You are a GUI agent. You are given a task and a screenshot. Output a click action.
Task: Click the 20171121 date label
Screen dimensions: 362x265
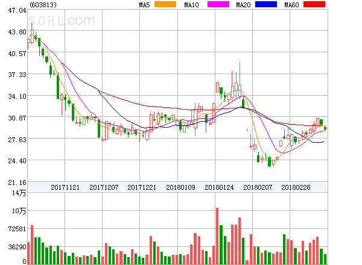point(65,187)
